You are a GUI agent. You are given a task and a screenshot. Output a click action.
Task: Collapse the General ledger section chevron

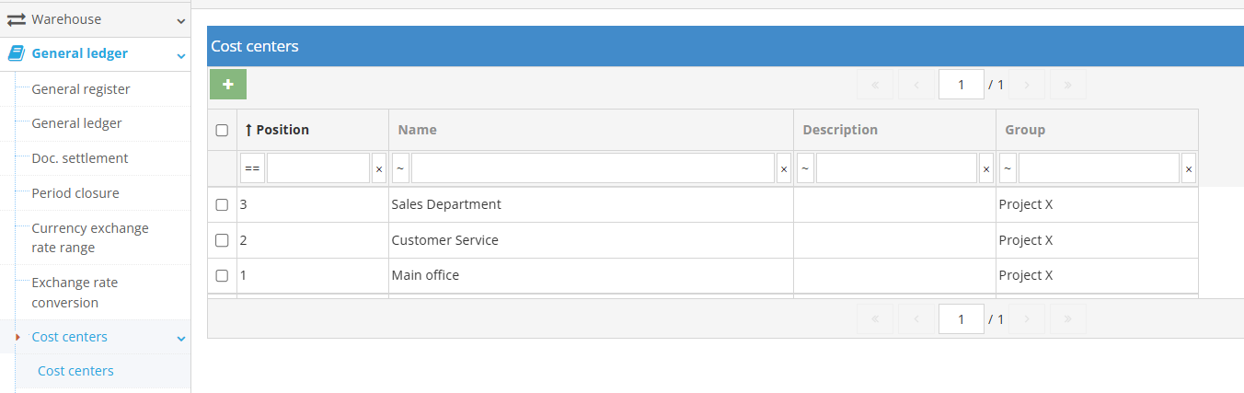click(181, 55)
